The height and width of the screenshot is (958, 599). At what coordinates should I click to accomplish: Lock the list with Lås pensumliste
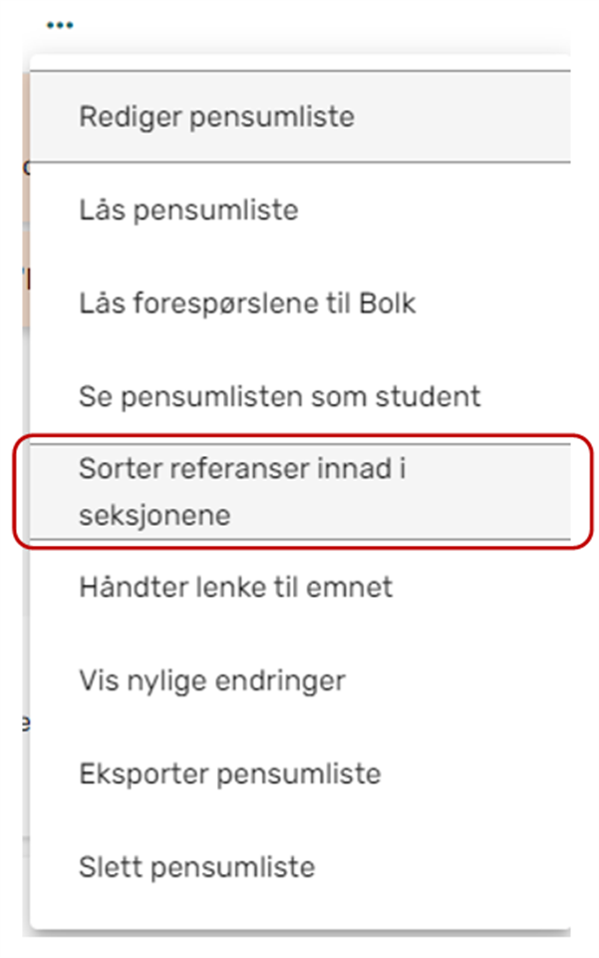click(188, 211)
